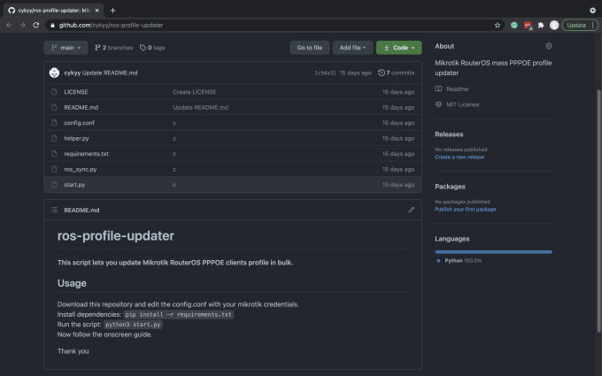602x376 pixels.
Task: Bookmark this page with the star icon
Action: 498,25
